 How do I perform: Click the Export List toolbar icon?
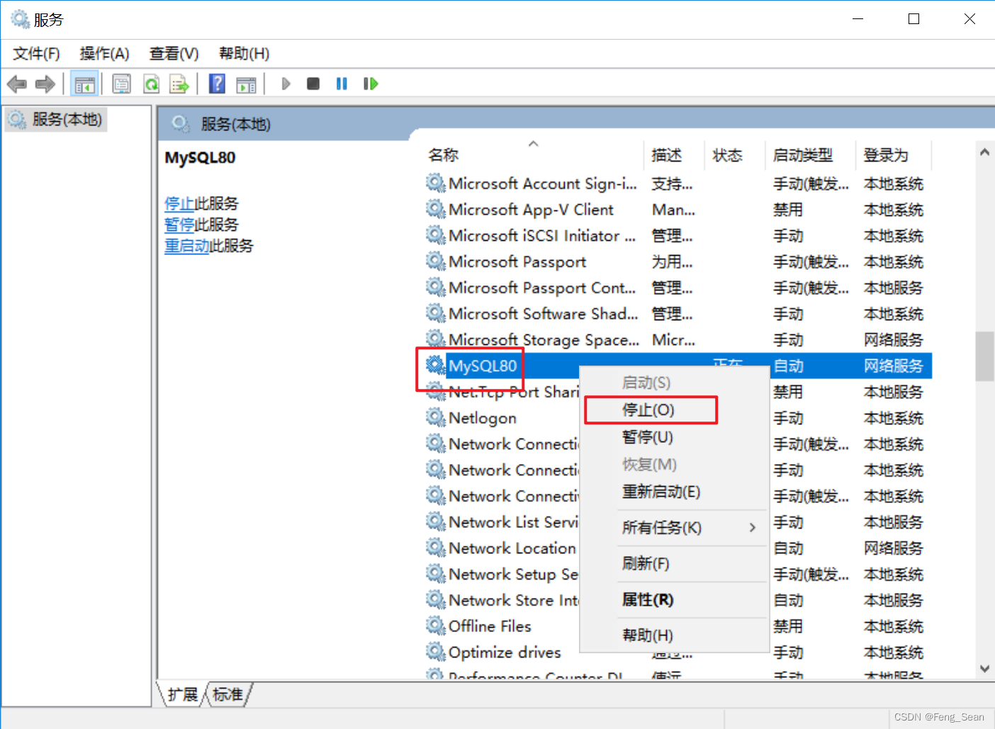[x=179, y=84]
